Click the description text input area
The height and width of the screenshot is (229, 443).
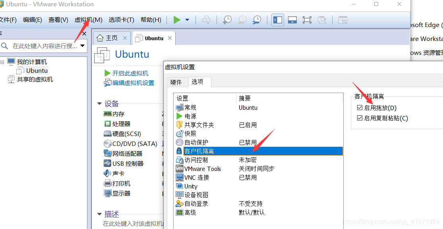point(133,224)
